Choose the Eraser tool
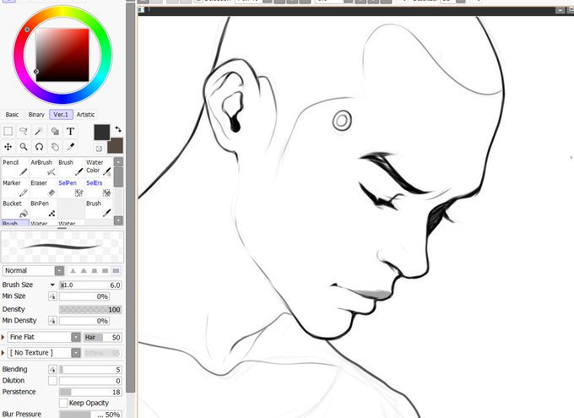The width and height of the screenshot is (574, 418). 43,187
